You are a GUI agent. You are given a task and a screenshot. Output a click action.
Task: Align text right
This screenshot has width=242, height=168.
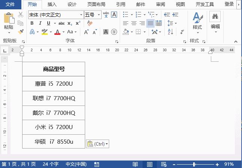pyautogui.click(x=142, y=23)
